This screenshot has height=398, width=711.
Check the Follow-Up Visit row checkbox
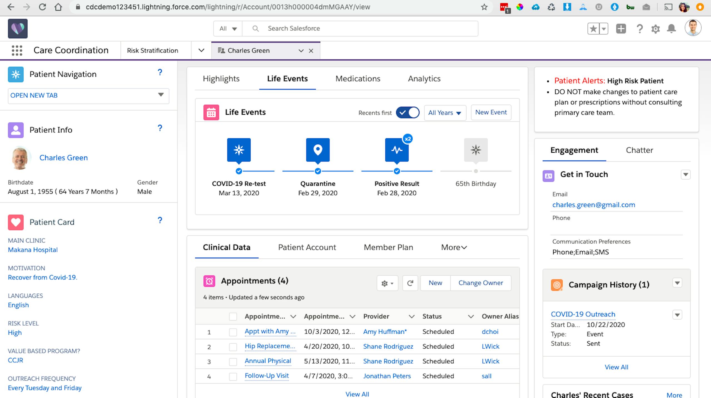coord(233,376)
